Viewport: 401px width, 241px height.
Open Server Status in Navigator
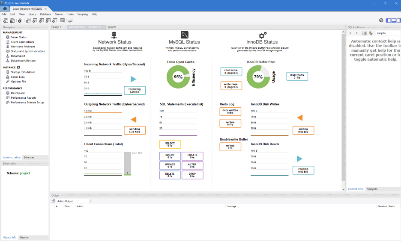coord(19,37)
